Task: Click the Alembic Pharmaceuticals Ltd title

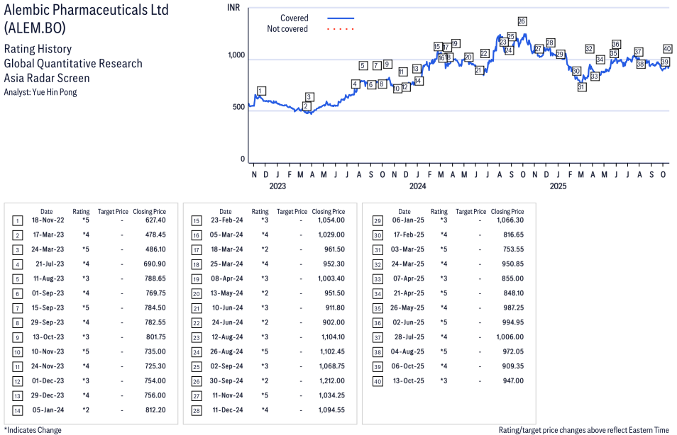Action: [87, 11]
